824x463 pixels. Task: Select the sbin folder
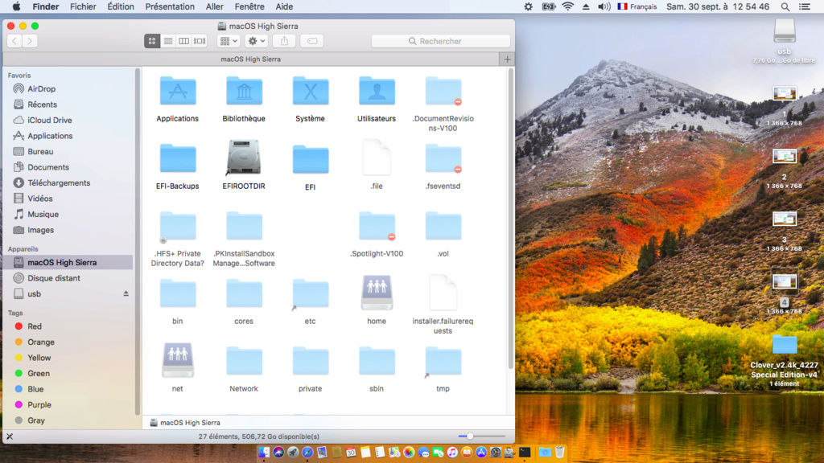(377, 361)
